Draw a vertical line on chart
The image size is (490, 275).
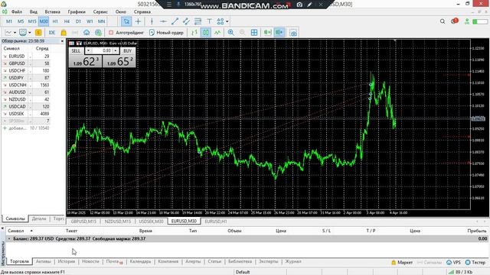pyautogui.click(x=152, y=21)
